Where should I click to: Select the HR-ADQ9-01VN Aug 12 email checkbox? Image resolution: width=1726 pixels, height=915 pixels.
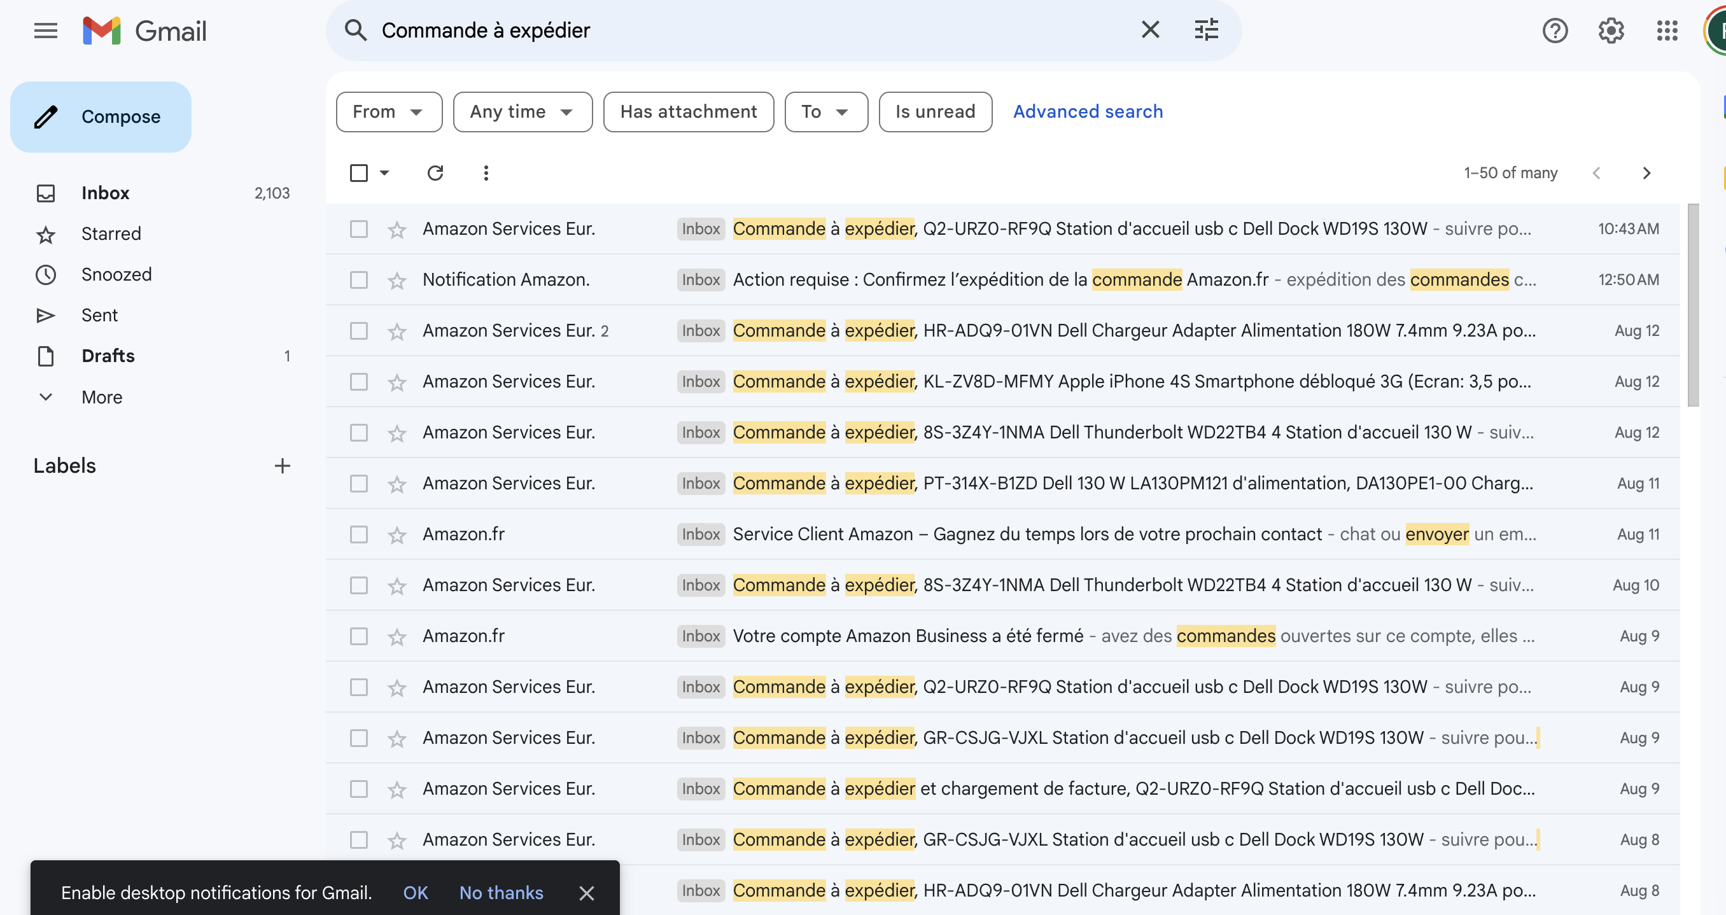pos(358,331)
